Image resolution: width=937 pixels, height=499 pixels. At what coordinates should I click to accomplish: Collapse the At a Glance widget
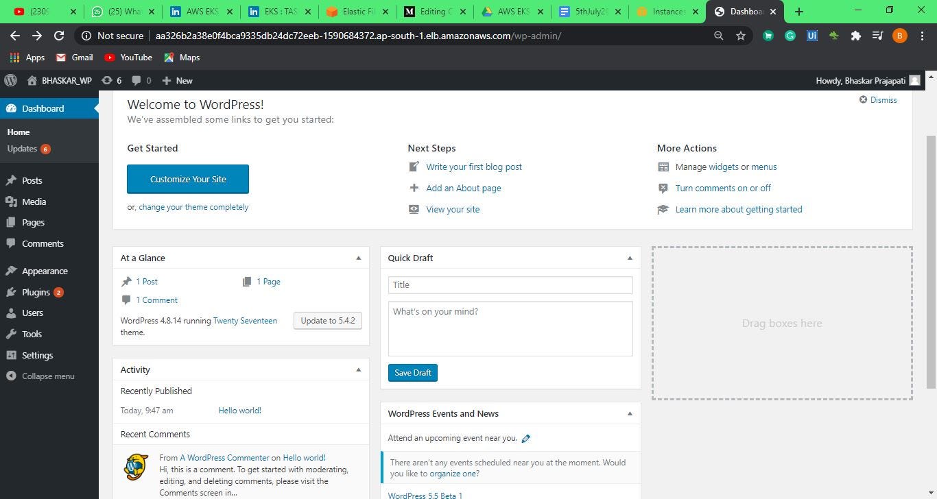tap(358, 258)
